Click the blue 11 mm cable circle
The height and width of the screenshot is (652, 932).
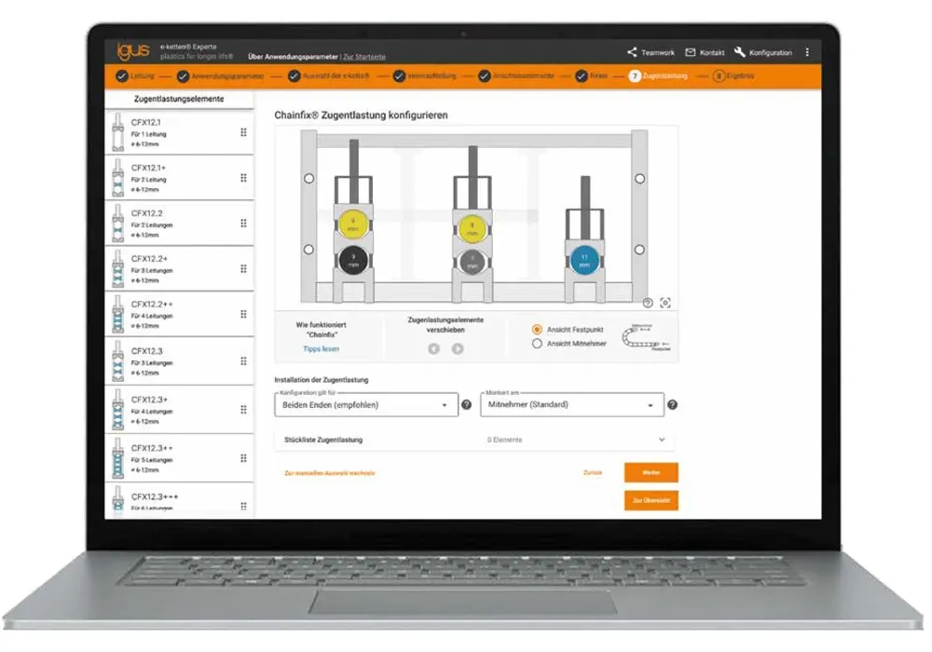click(x=584, y=260)
